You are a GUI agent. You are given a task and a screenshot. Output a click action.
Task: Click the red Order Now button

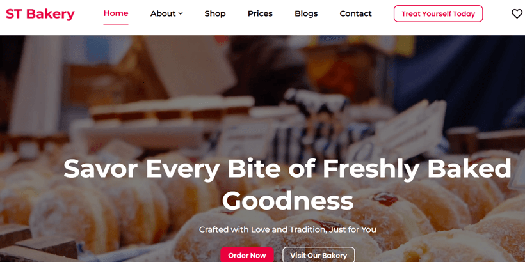[247, 256]
